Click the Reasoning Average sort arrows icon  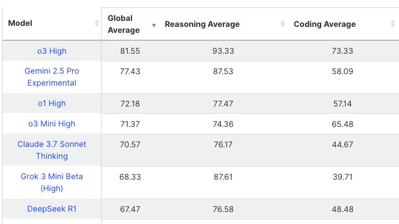[283, 24]
